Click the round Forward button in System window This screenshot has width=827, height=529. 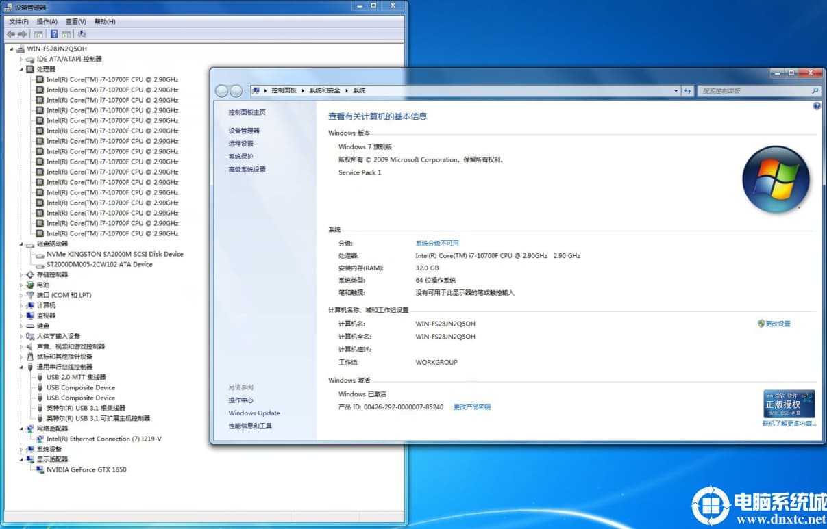[x=236, y=91]
